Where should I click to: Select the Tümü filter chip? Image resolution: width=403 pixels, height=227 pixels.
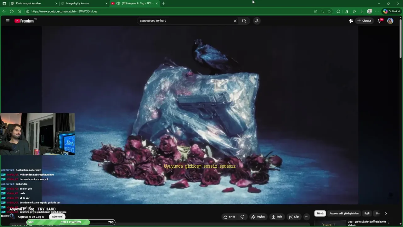coord(320,213)
